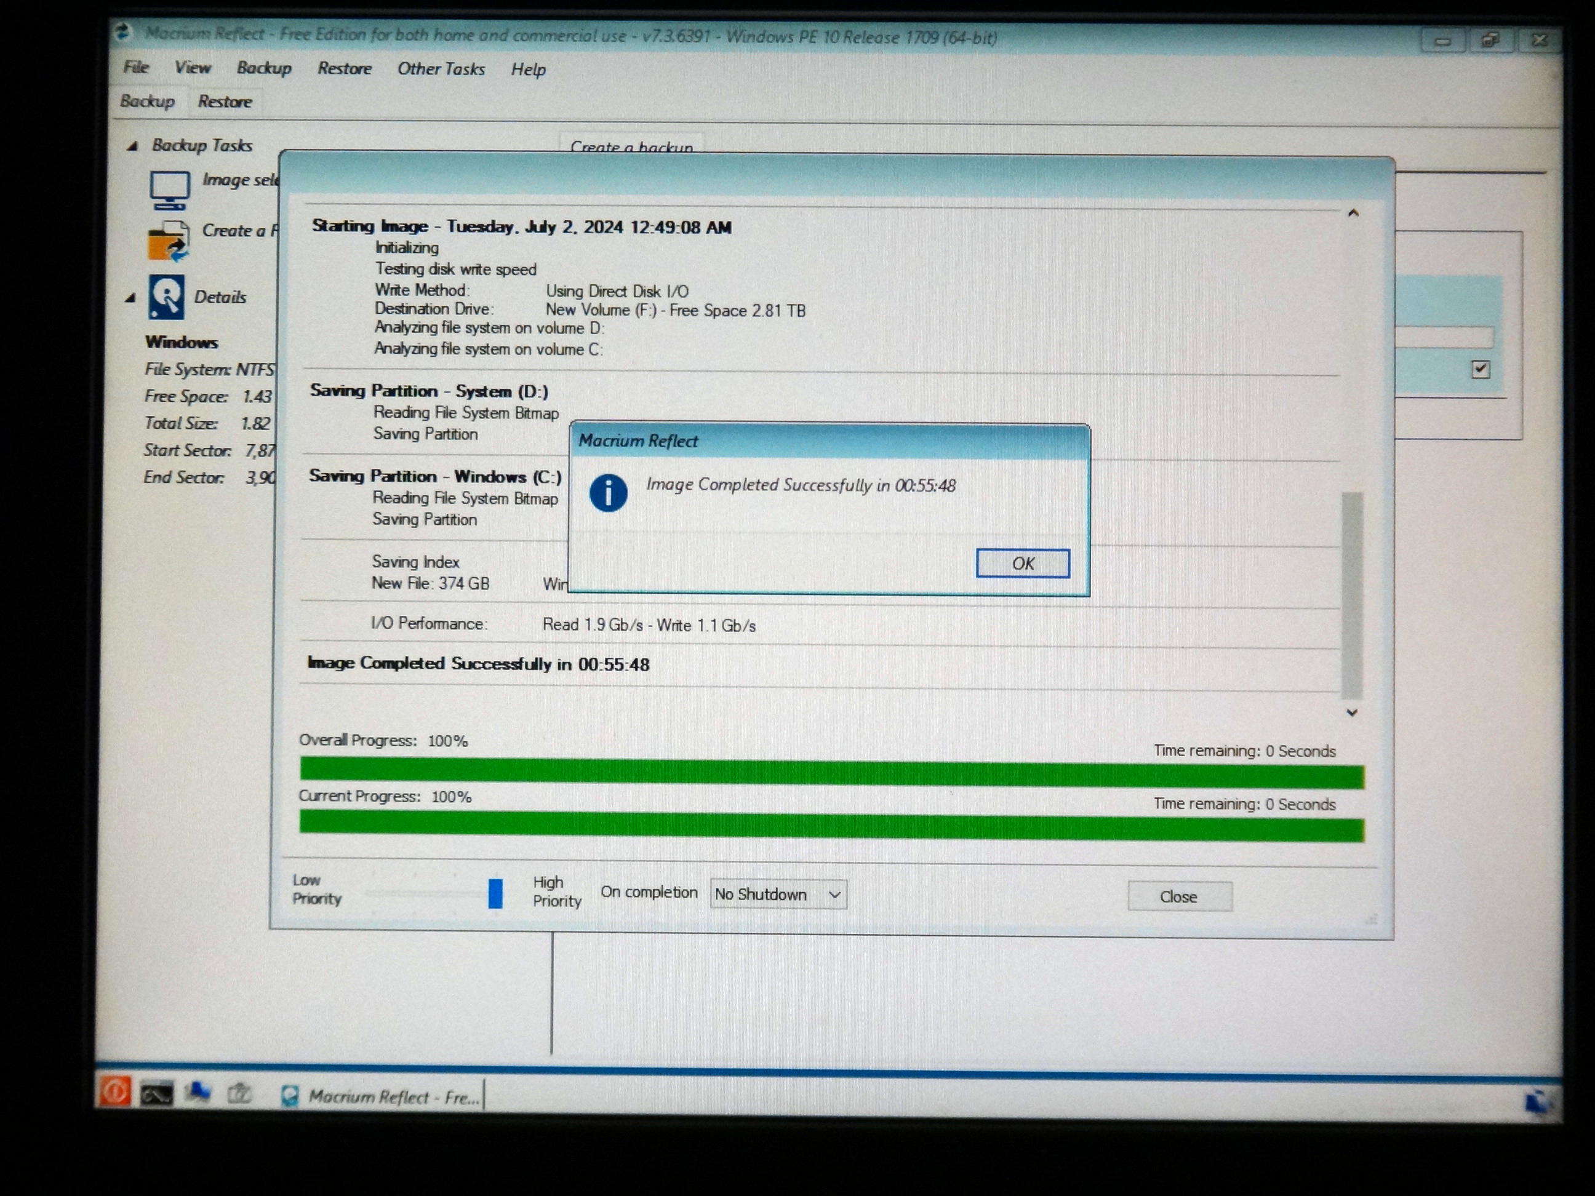Click the log scroll down arrow

tap(1352, 712)
